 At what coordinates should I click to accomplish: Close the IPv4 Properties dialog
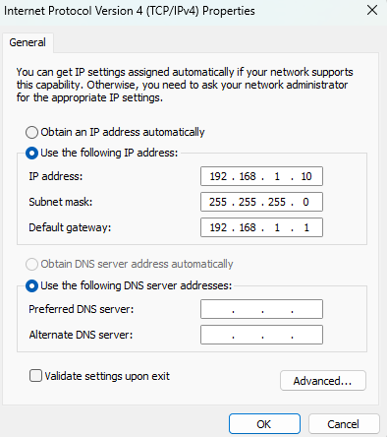[372, 10]
